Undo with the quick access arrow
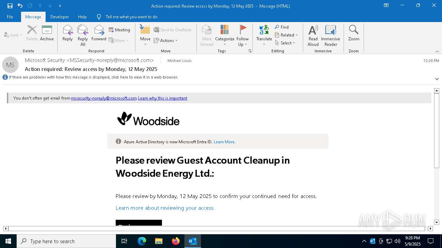The height and width of the screenshot is (248, 442). [20, 6]
